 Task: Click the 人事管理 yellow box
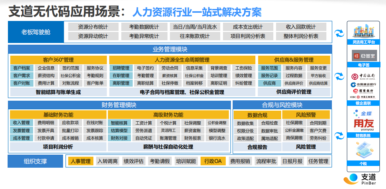(x=81, y=161)
